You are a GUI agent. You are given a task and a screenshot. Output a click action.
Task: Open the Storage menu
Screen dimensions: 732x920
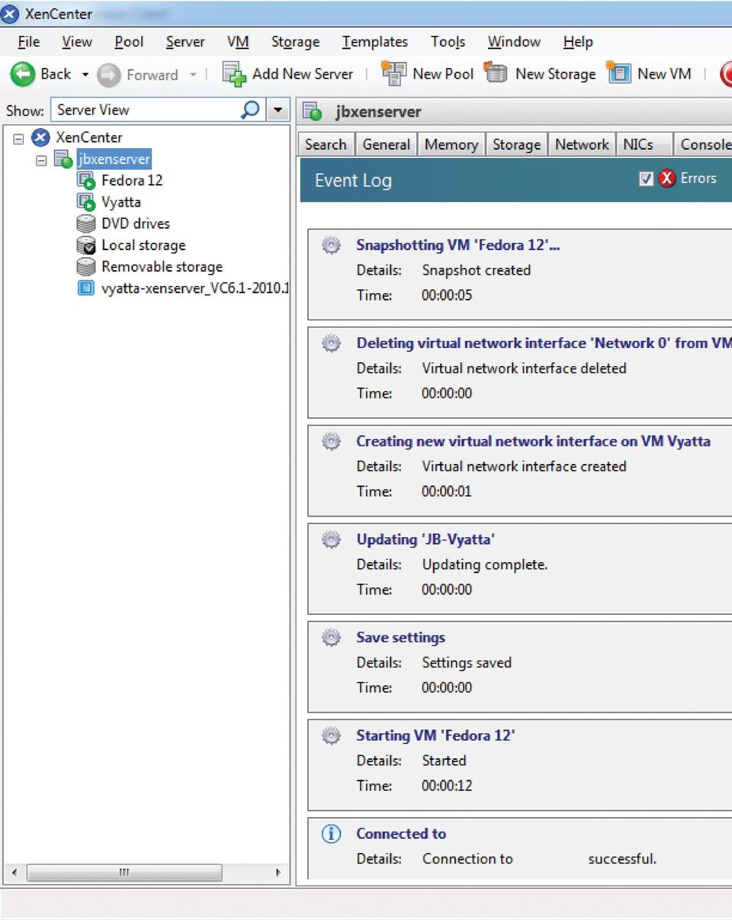click(295, 42)
